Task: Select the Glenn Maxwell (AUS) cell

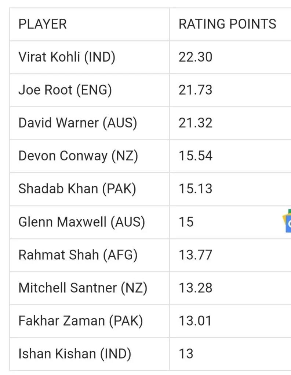Action: point(81,222)
